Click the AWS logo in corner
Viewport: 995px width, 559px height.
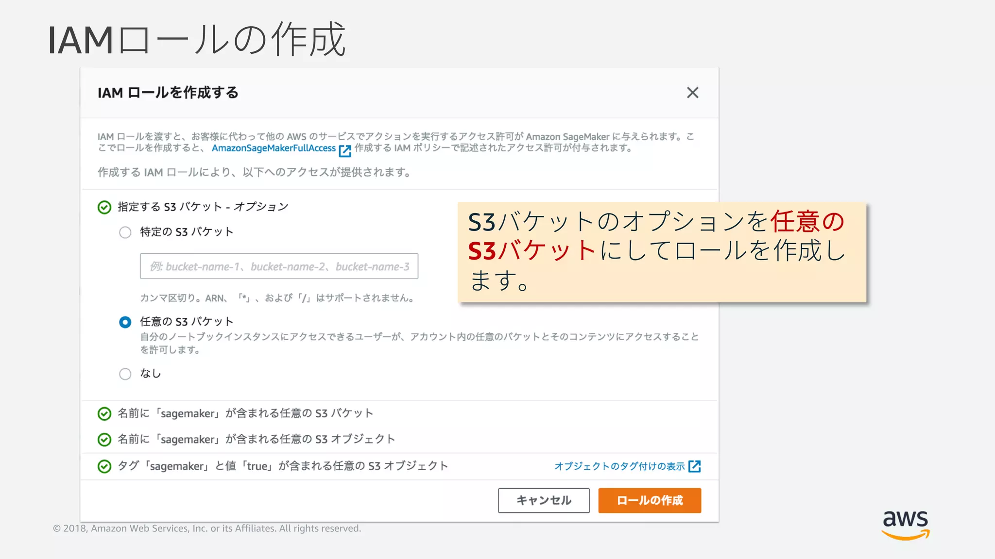[905, 525]
